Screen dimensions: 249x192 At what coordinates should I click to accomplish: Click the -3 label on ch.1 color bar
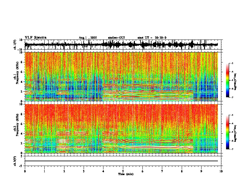pos(232,63)
